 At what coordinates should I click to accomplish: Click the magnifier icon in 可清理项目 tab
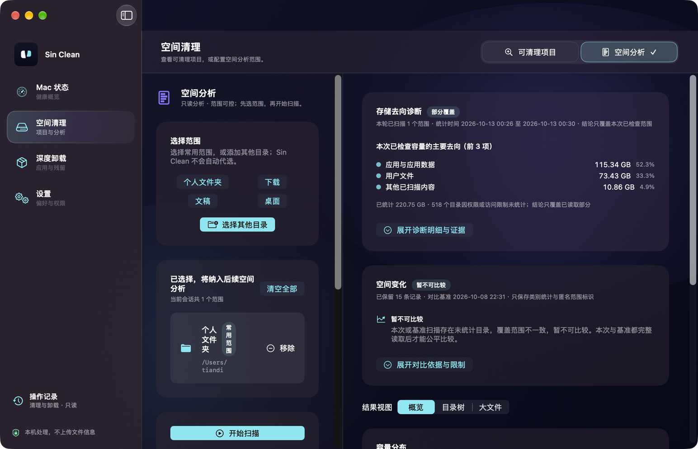click(x=509, y=52)
